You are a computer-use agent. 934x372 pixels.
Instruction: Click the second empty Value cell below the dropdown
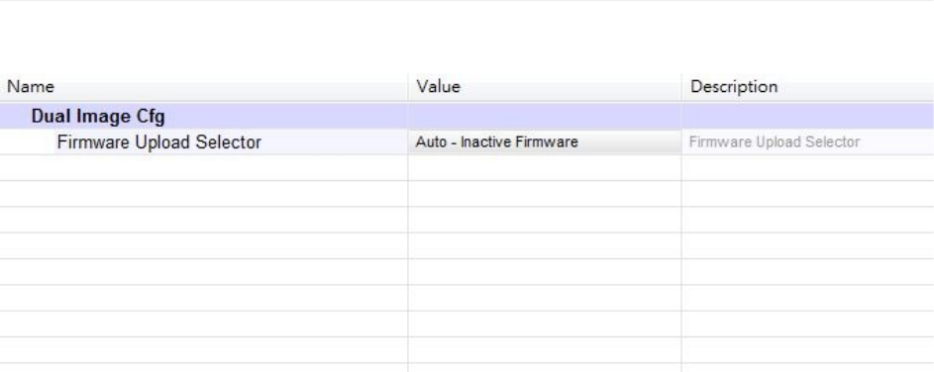pyautogui.click(x=545, y=194)
